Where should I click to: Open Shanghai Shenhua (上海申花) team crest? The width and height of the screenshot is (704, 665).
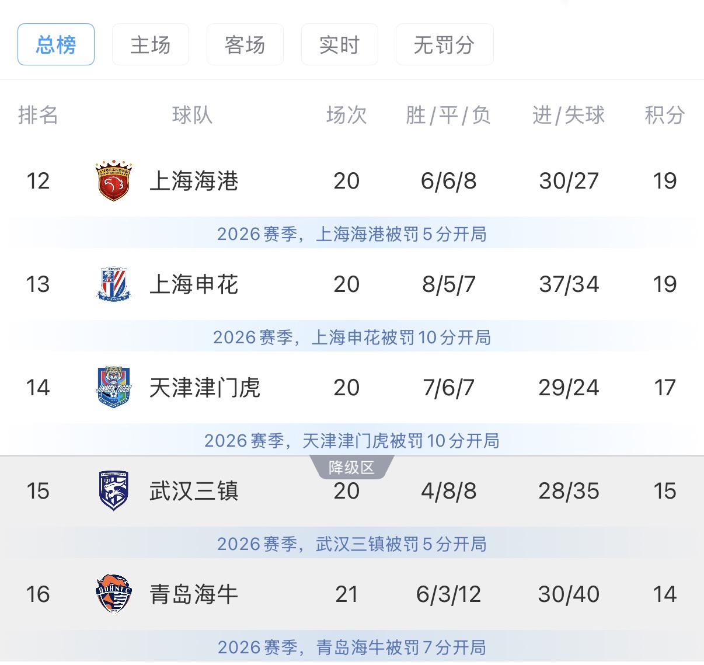[114, 284]
